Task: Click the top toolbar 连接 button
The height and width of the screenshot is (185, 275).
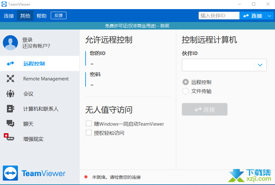Action: click(x=252, y=16)
